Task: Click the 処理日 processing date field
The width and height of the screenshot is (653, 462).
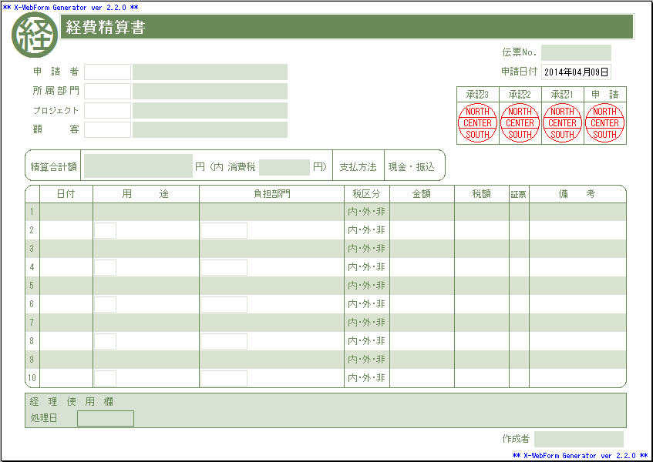Action: tap(106, 418)
